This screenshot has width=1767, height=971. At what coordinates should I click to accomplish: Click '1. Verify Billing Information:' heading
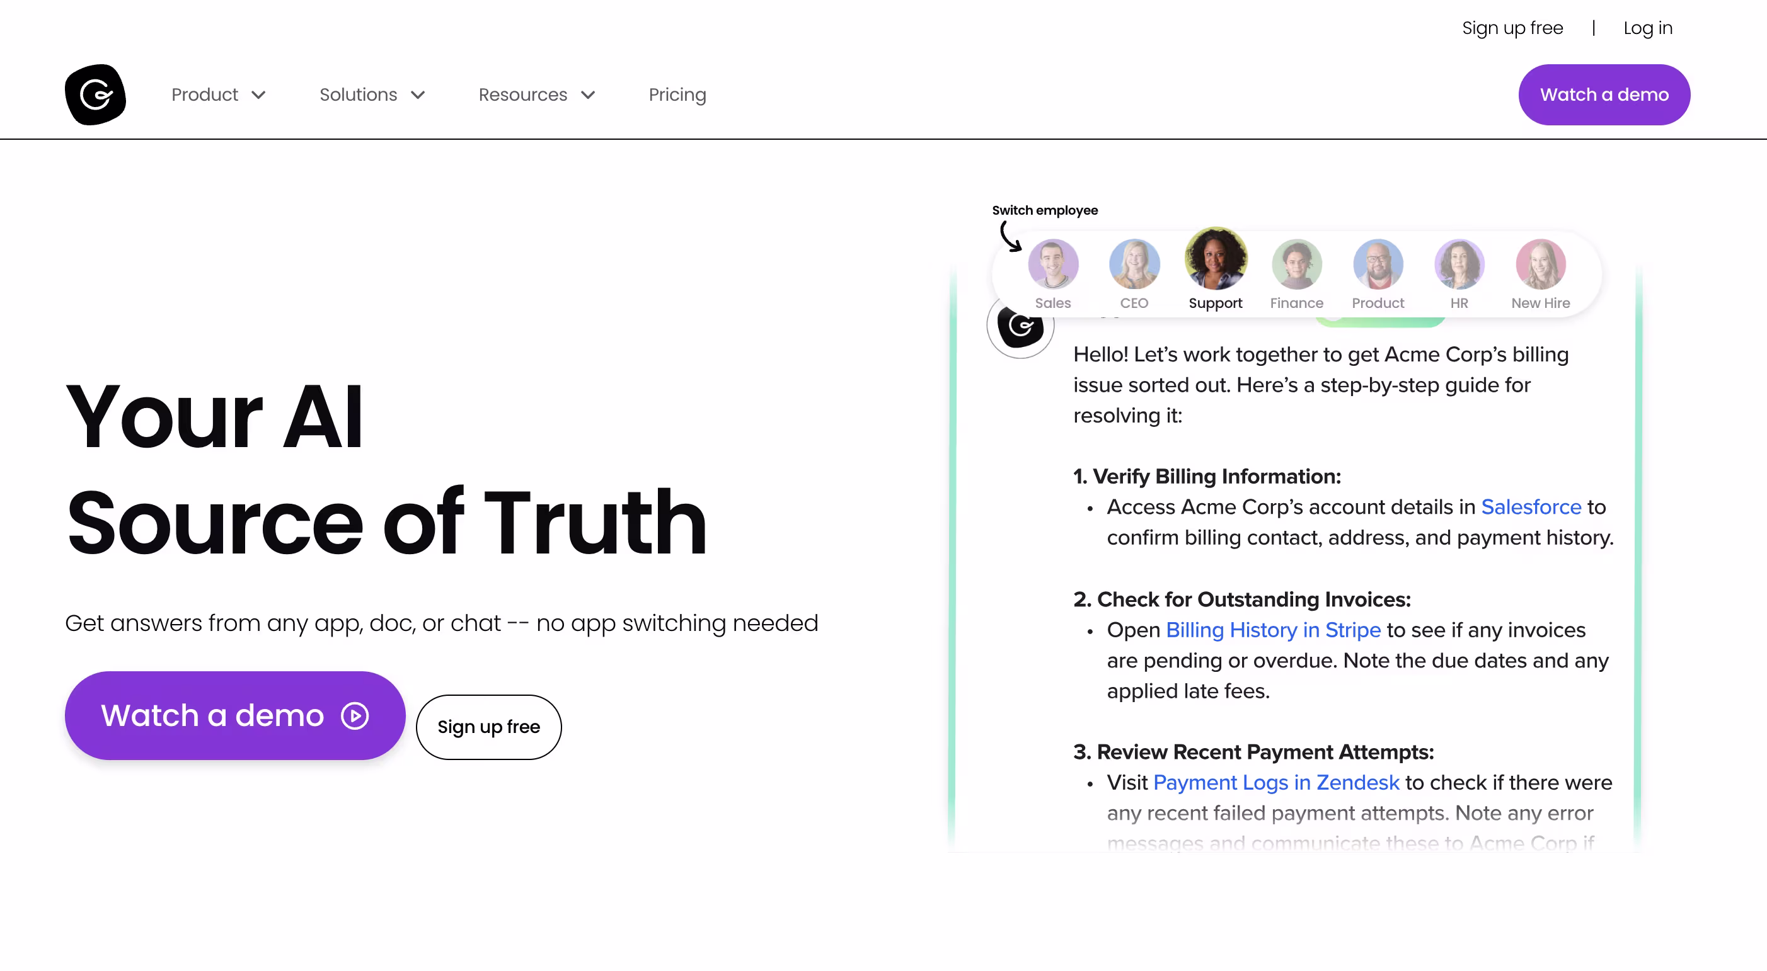(1207, 476)
